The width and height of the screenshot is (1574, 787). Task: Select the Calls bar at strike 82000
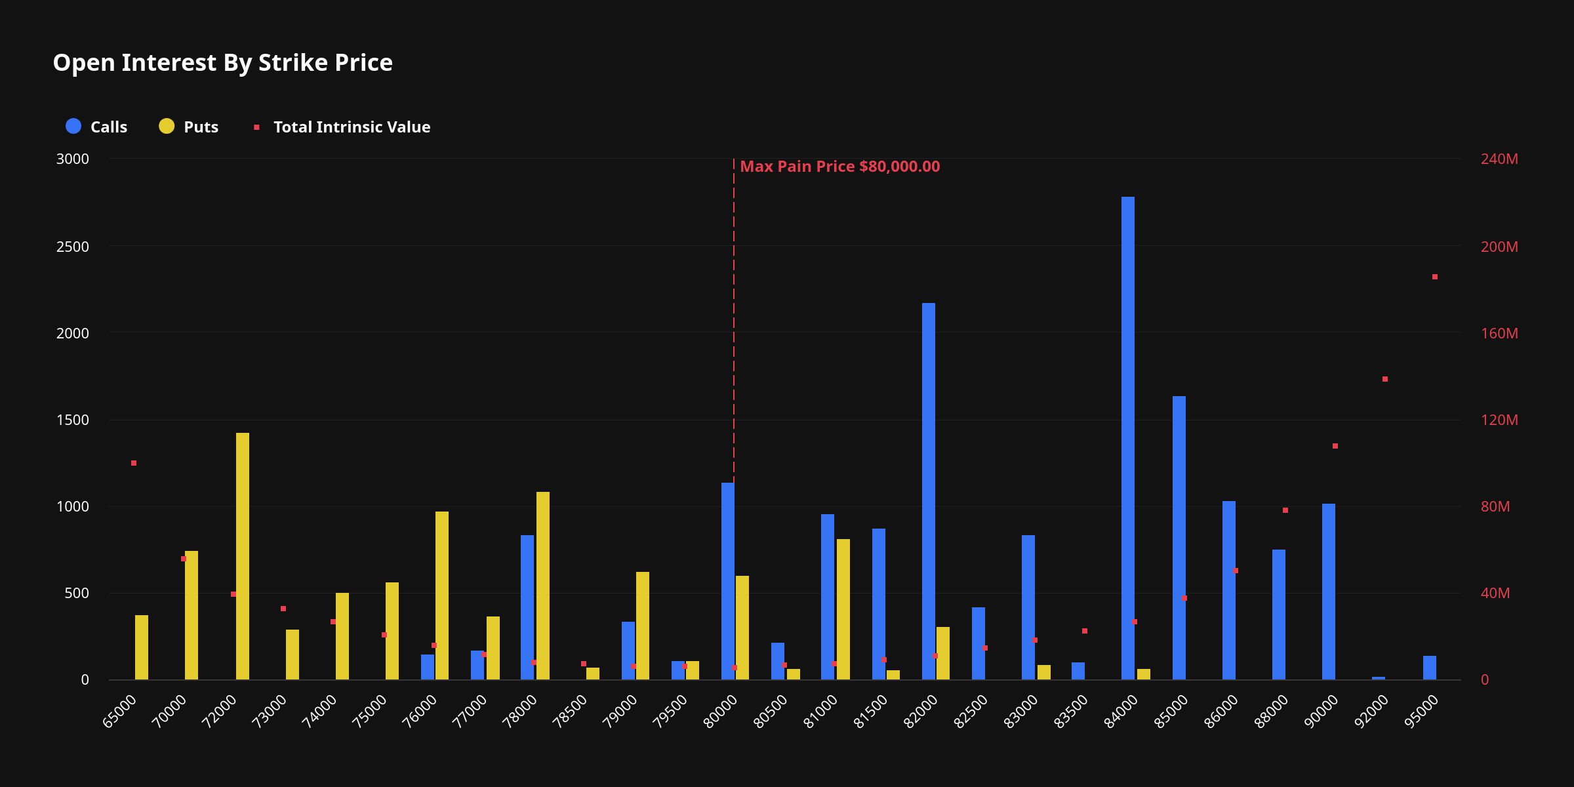[x=929, y=491]
